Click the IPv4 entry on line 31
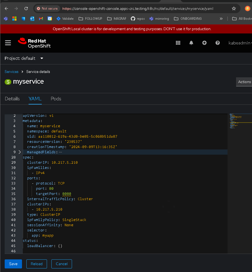Image resolution: width=252 pixels, height=272 pixels. point(40,173)
